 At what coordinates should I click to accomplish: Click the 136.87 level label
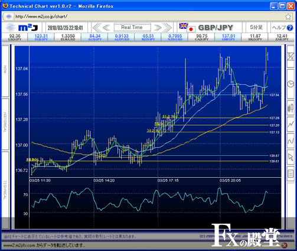tap(275, 156)
